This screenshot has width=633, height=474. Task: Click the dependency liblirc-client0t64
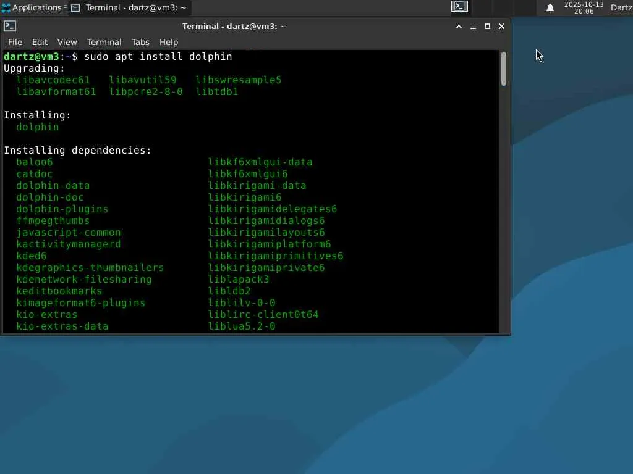coord(263,314)
